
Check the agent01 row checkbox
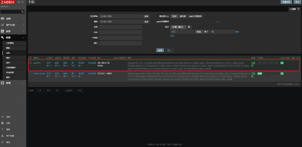[30, 63]
